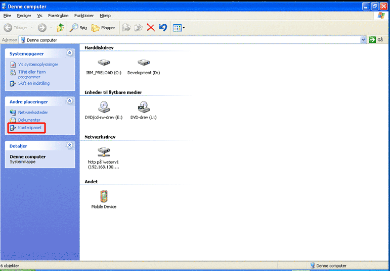
Task: Click the move-to-folder toolbar icon
Action: coord(126,28)
